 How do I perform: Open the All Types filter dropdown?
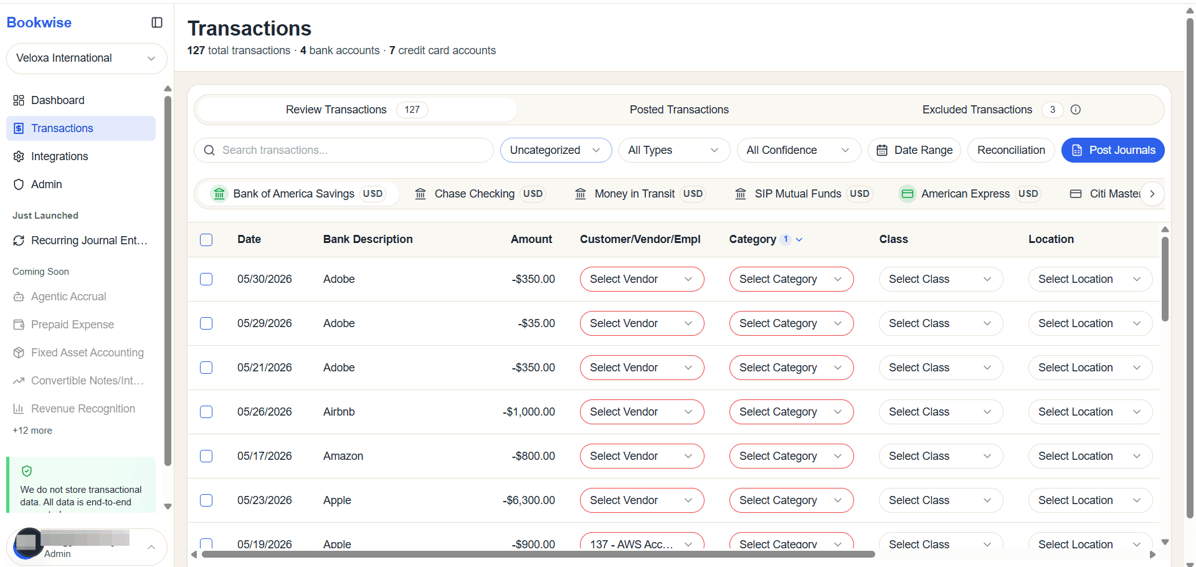[x=674, y=150]
